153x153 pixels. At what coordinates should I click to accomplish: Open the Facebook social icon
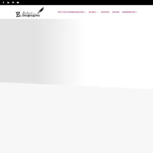coord(3,2)
